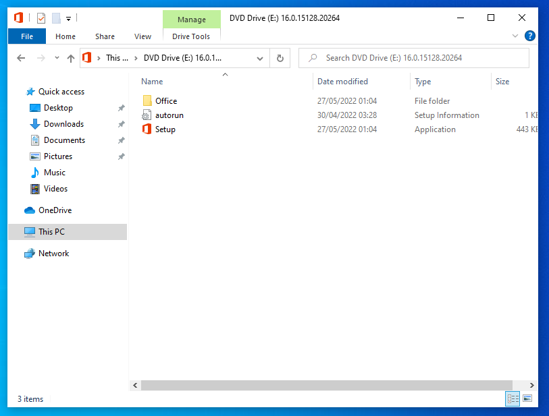Image resolution: width=549 pixels, height=416 pixels.
Task: Open the Customize Quick Access Toolbar dropdown
Action: [69, 18]
